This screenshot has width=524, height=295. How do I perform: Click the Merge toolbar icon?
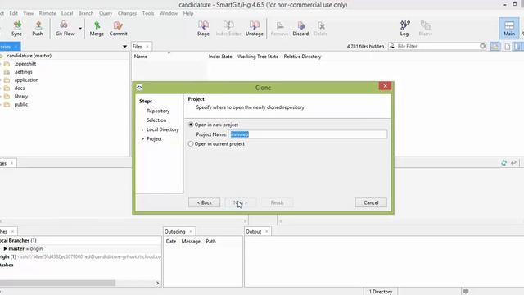pos(97,29)
